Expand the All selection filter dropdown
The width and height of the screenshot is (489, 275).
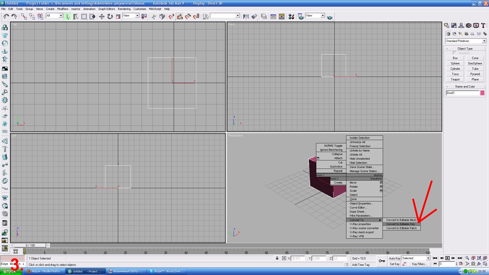point(61,16)
